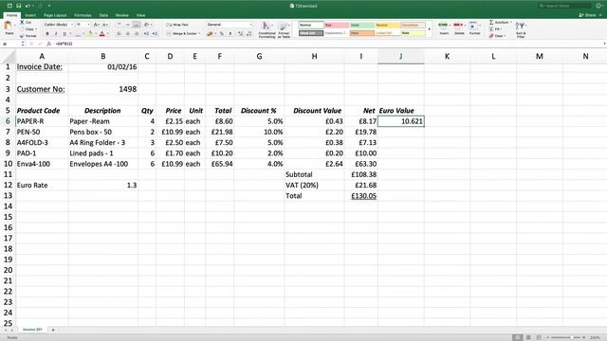Toggle bold formatting
This screenshot has height=341, width=607.
click(47, 34)
